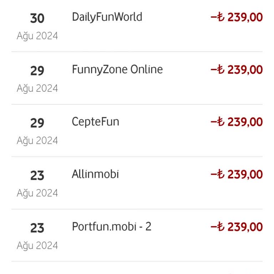Click the FunnyZone Online charge amount

(x=237, y=70)
